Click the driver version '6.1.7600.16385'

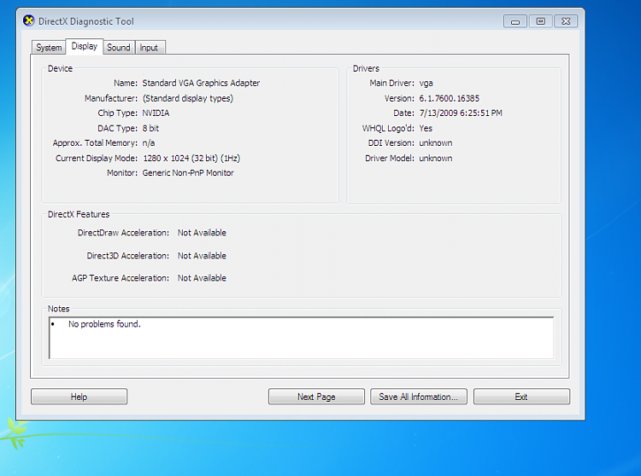(449, 98)
